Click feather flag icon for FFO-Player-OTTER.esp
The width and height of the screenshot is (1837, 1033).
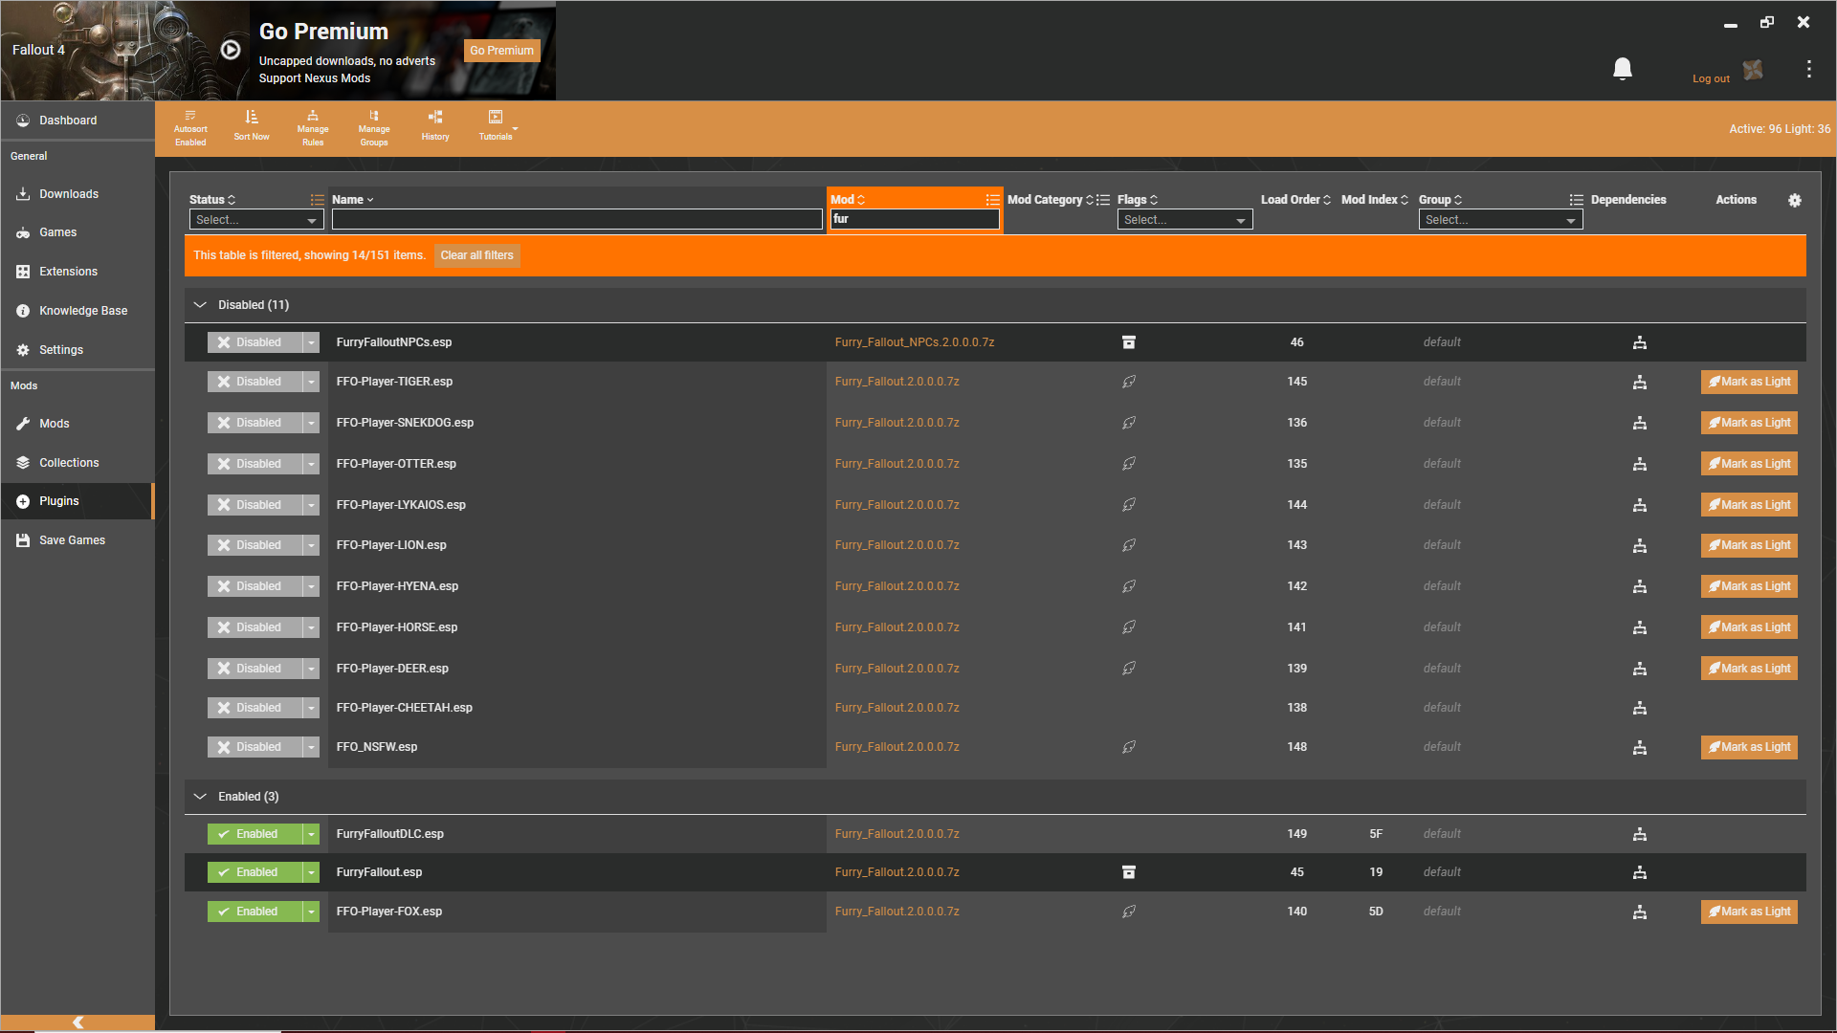click(1129, 464)
